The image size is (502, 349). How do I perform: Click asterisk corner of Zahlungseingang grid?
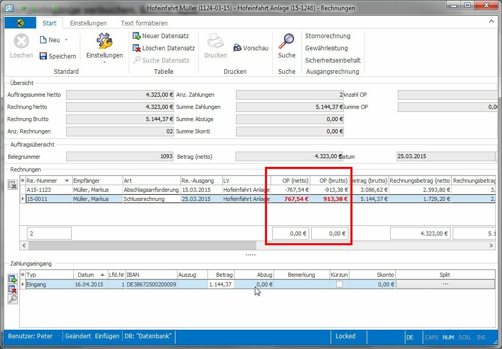click(22, 275)
